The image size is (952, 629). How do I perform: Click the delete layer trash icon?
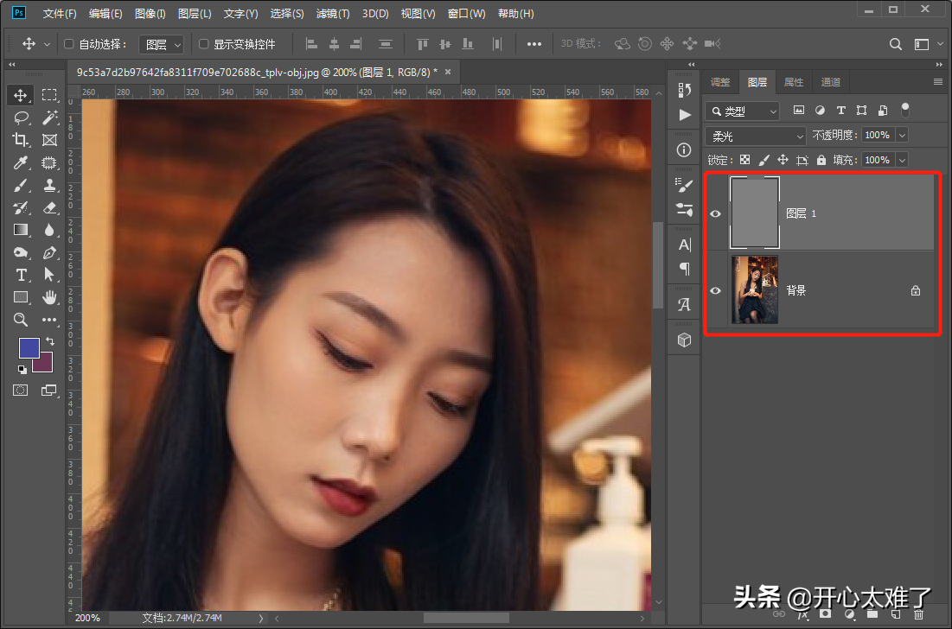(918, 613)
